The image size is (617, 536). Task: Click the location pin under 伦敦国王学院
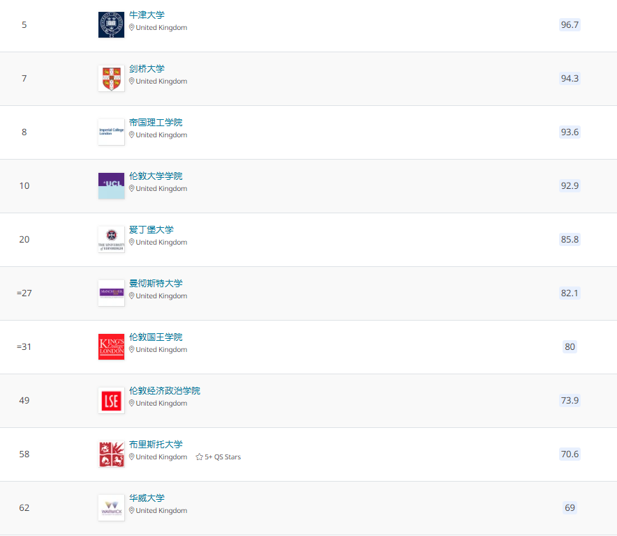point(132,349)
